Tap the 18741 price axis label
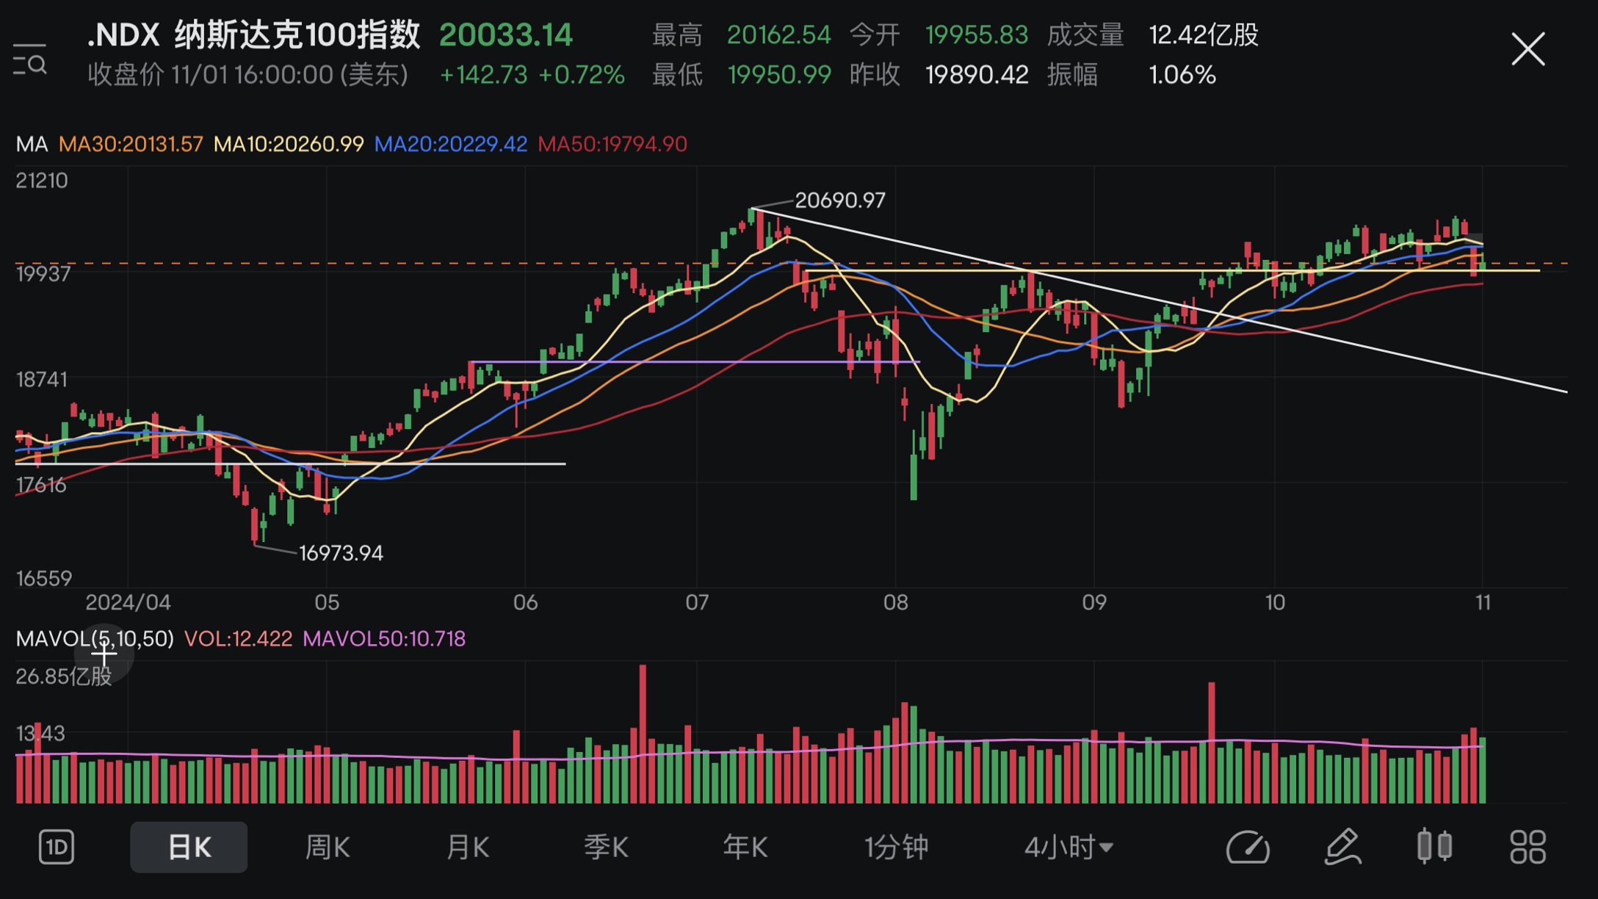1598x899 pixels. (41, 380)
